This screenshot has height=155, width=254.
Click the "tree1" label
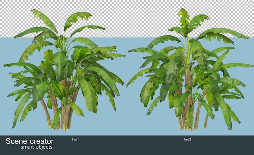click(x=75, y=139)
